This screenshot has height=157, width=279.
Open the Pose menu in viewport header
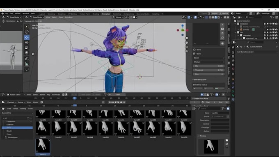tap(61, 18)
